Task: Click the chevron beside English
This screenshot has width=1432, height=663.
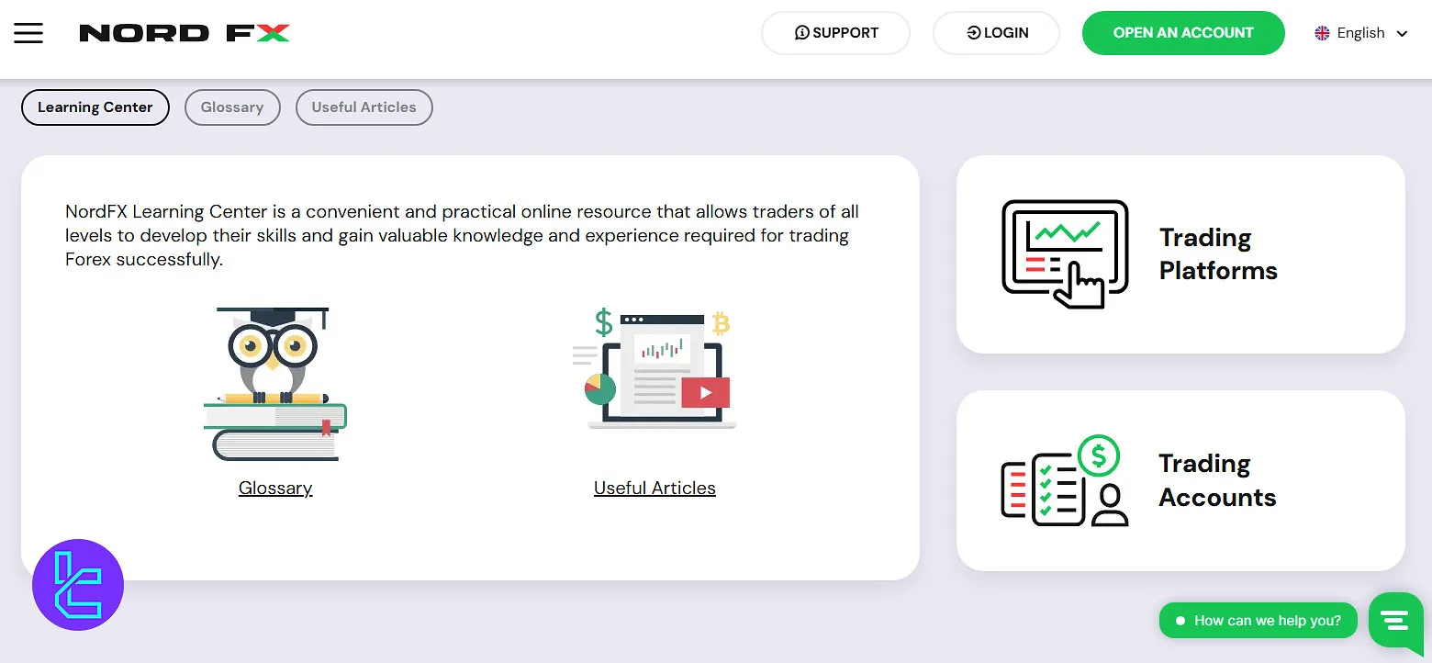Action: (1402, 34)
